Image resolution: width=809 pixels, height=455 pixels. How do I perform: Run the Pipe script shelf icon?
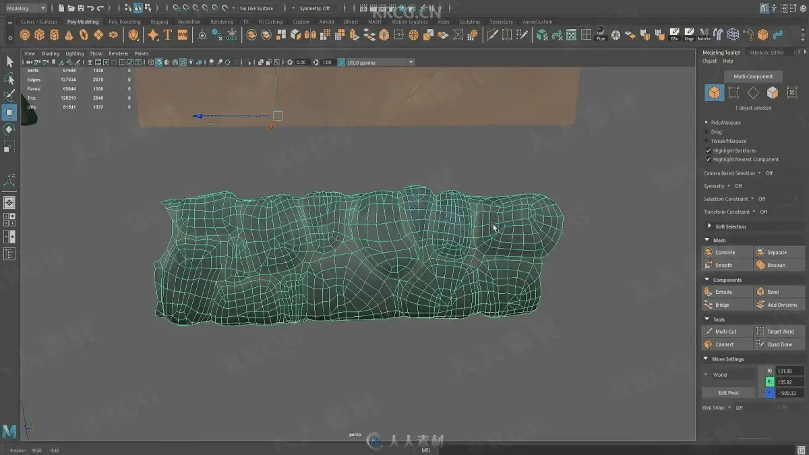(x=601, y=35)
